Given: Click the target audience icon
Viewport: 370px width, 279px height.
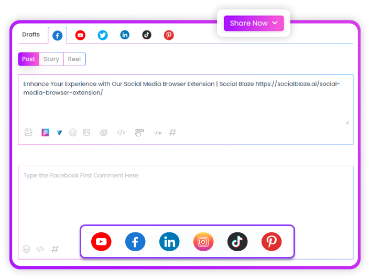Looking at the screenshot, I should pos(104,133).
